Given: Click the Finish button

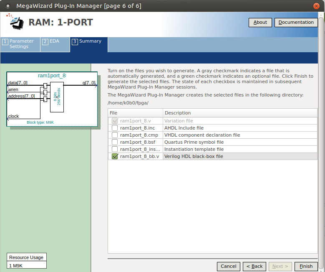Looking at the screenshot, I should coord(306,267).
